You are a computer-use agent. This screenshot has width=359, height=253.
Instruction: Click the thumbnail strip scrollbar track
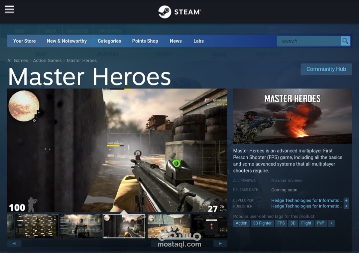tap(117, 243)
